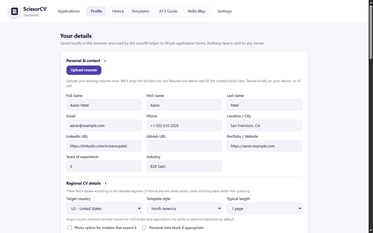Click the 'TOOLS' group label

pos(118,11)
